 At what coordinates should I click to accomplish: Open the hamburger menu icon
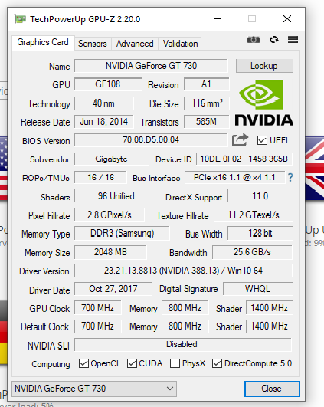coord(293,40)
